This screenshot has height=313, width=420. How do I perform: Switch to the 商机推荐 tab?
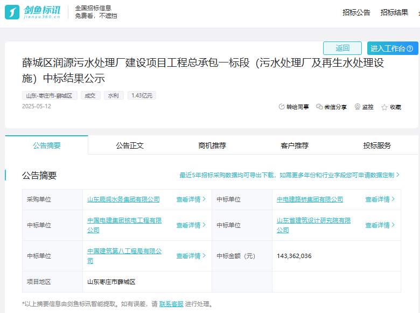(x=212, y=145)
